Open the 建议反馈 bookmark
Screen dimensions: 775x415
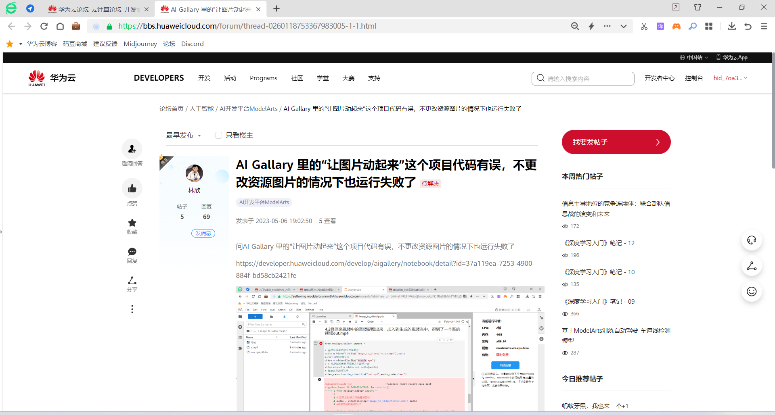point(105,44)
